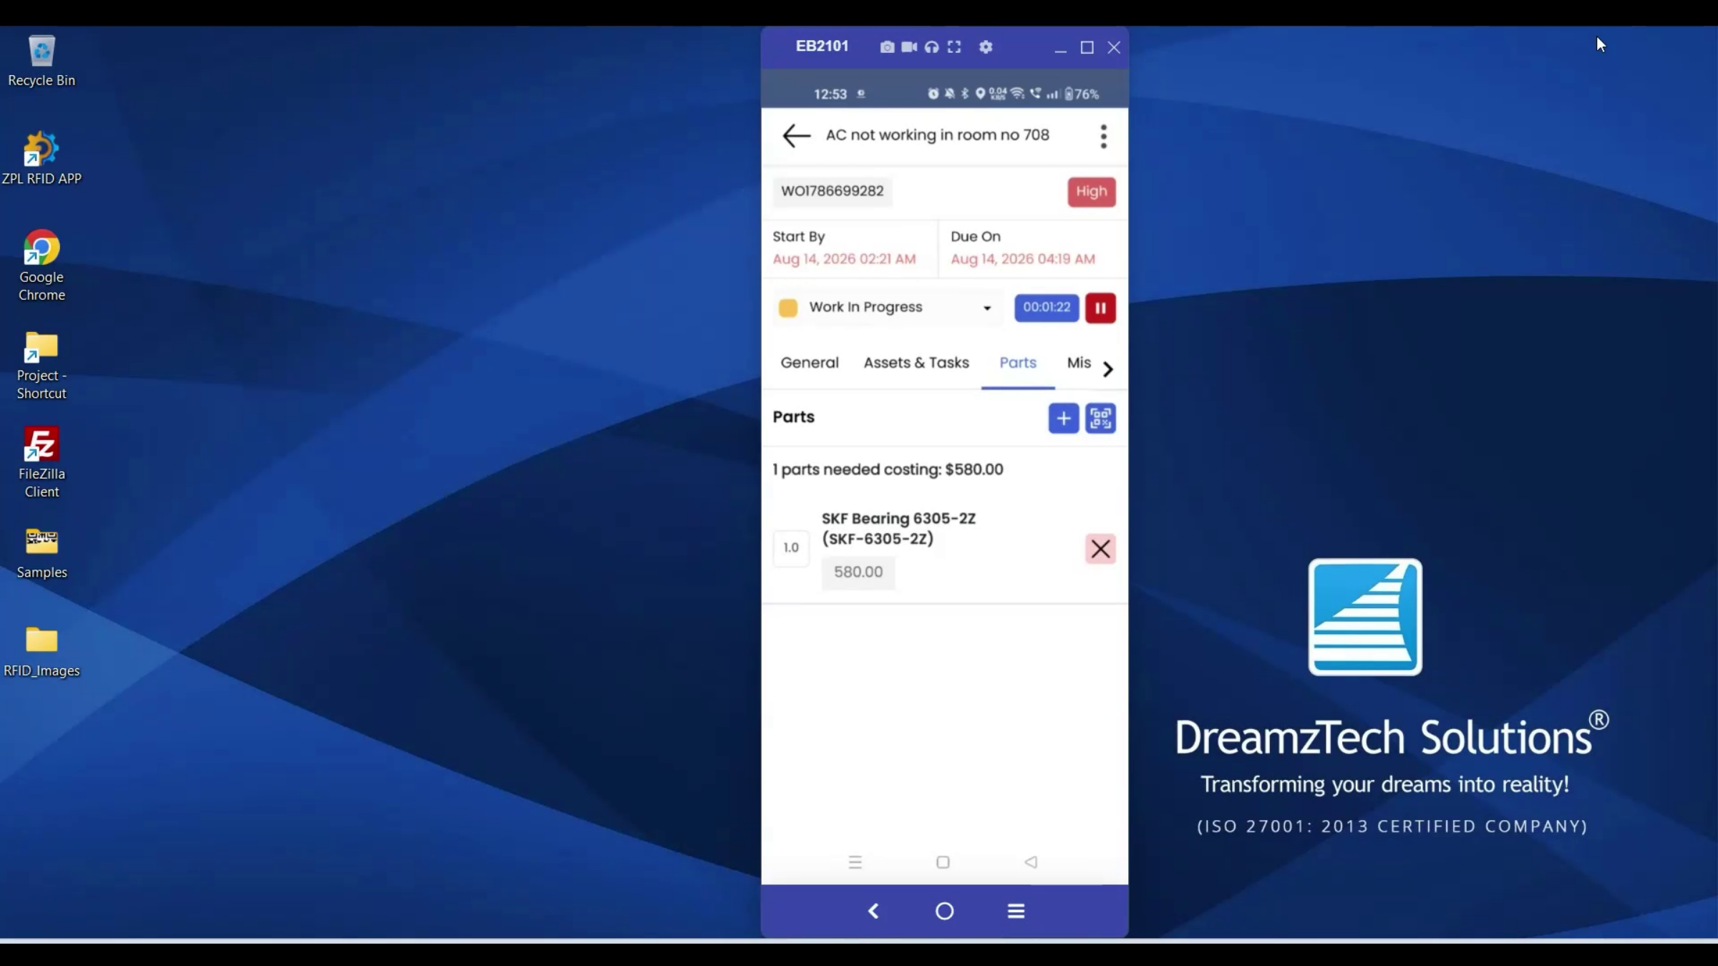Click the Due On date Aug 14, 2026 04:19 AM
Screen dimensions: 1718x966
(1023, 259)
